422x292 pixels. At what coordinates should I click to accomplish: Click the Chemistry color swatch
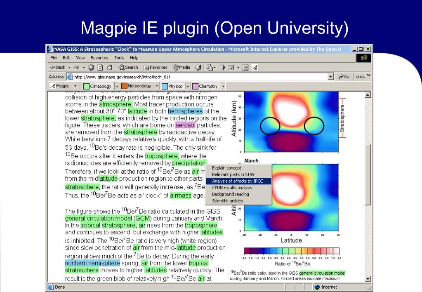click(195, 86)
